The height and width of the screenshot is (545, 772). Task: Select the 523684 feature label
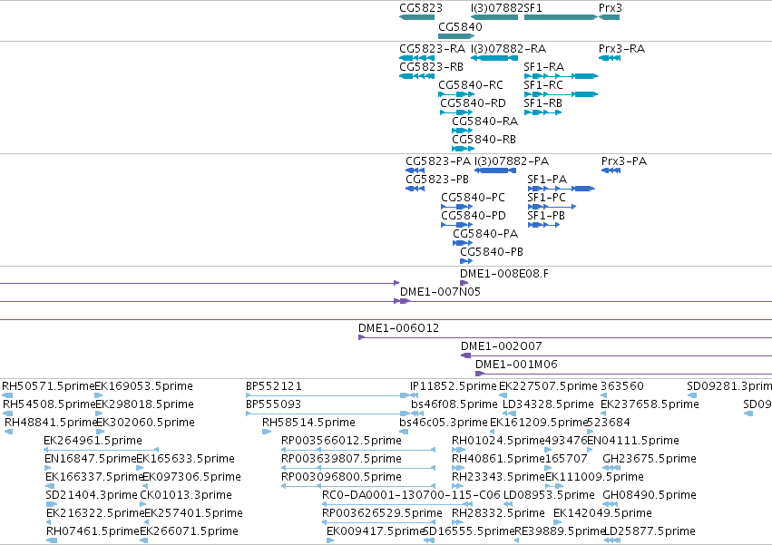(x=609, y=423)
